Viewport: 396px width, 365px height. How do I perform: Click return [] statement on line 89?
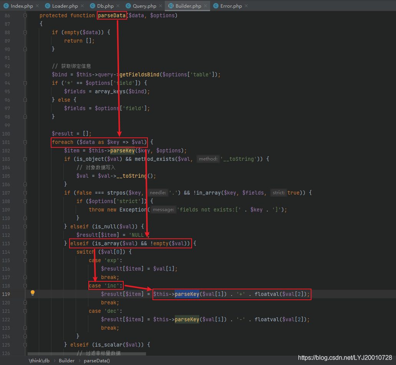click(x=79, y=41)
